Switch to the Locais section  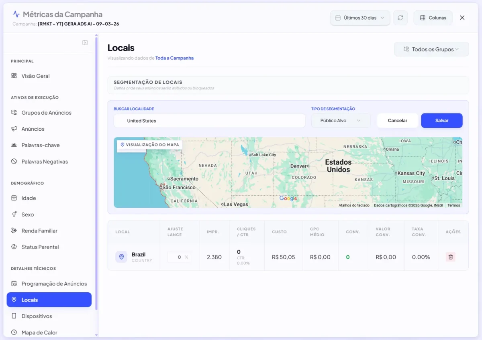coord(49,300)
